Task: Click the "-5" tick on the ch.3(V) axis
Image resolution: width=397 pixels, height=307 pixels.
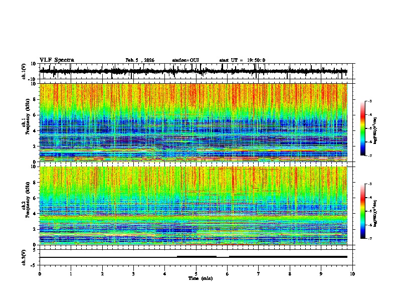Action: click(x=34, y=265)
